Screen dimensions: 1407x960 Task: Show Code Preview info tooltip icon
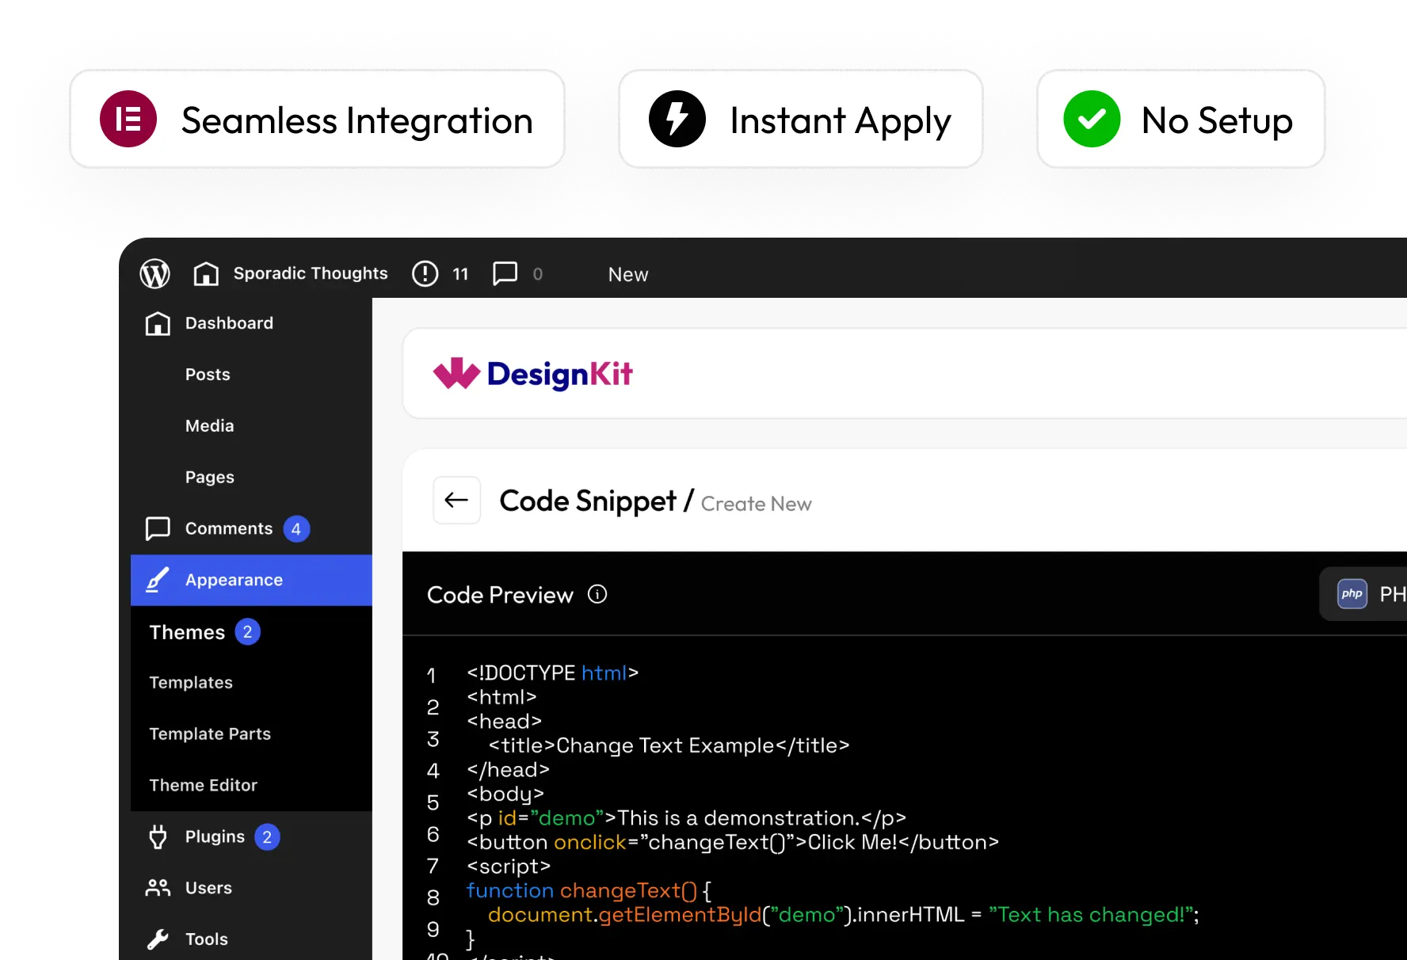pyautogui.click(x=597, y=594)
